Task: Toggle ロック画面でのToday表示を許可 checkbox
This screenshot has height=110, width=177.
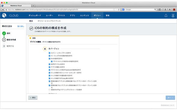Action: [x=49, y=78]
